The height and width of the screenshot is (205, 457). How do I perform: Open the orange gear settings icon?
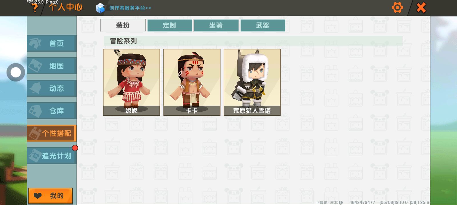coord(397,8)
